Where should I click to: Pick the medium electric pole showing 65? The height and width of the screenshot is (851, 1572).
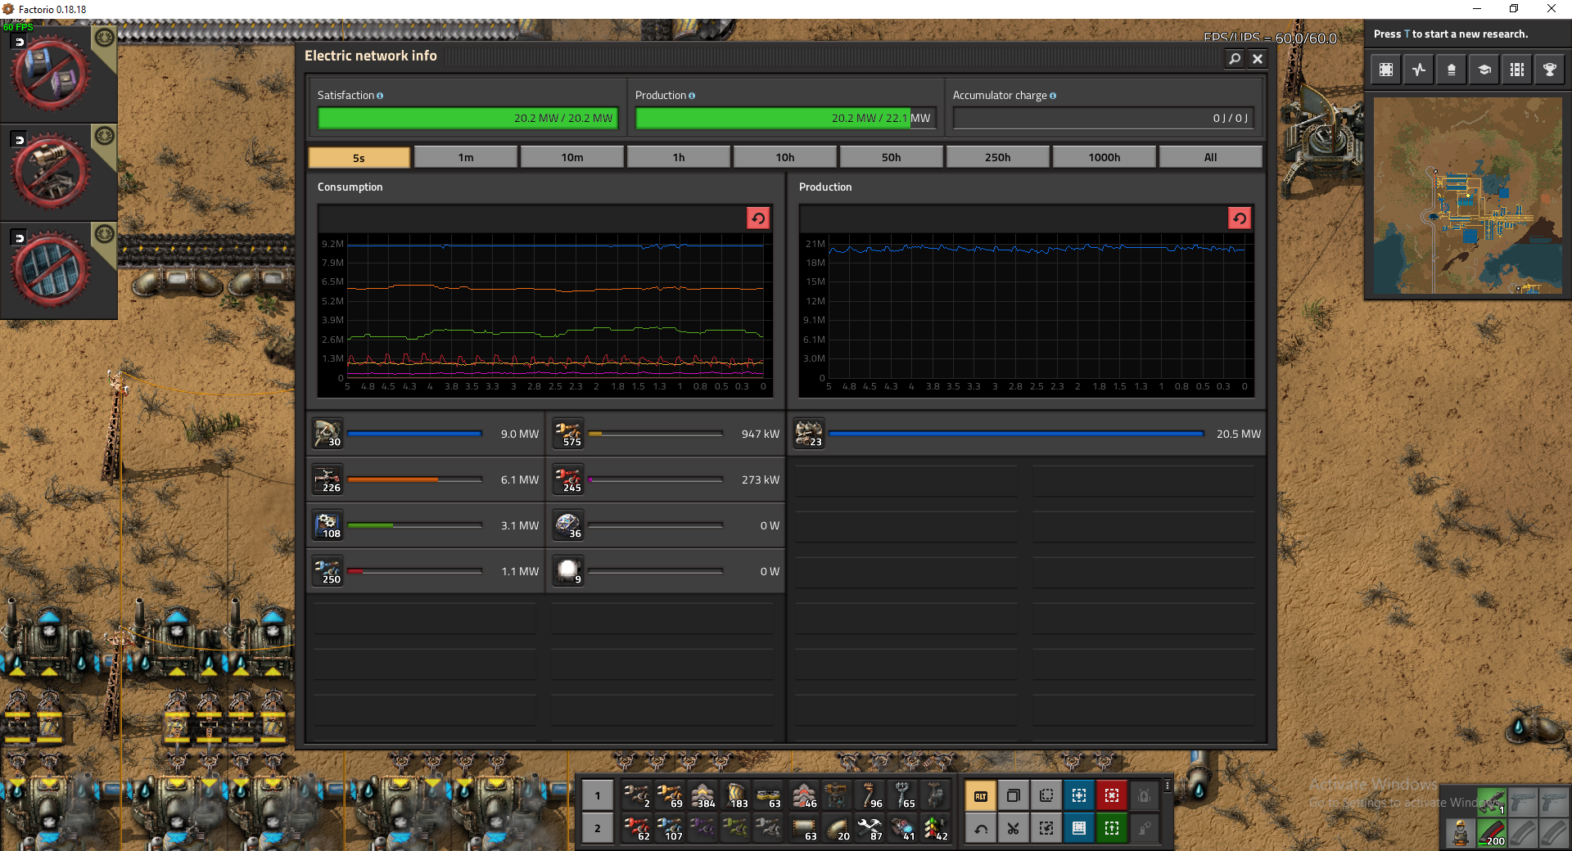[x=901, y=795]
